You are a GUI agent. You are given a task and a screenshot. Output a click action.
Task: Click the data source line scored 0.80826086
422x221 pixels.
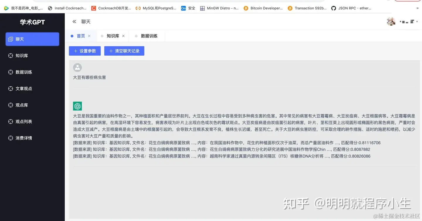(x=222, y=156)
